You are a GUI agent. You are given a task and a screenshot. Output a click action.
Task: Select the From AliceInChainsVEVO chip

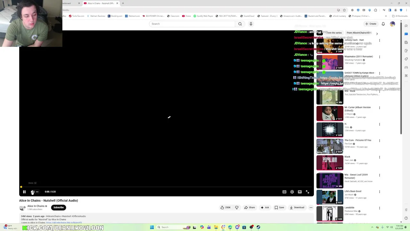pyautogui.click(x=359, y=33)
